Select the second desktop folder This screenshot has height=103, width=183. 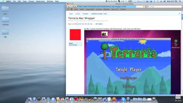pos(5,19)
